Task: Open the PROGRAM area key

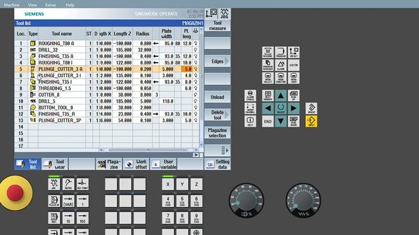Action: (281, 52)
